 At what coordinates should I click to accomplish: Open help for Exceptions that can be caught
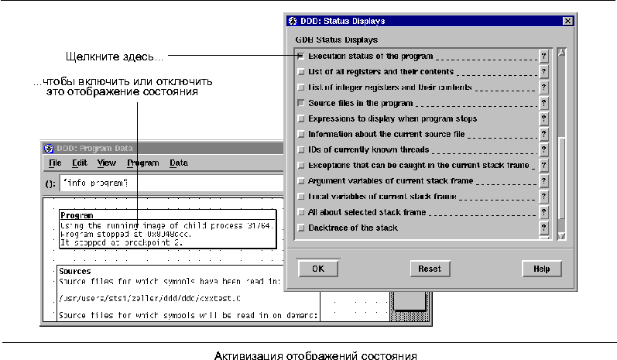pos(543,165)
